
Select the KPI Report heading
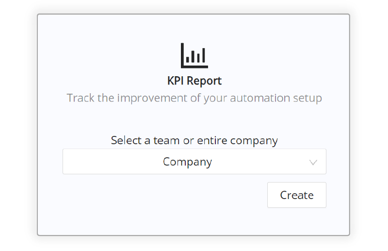(194, 81)
